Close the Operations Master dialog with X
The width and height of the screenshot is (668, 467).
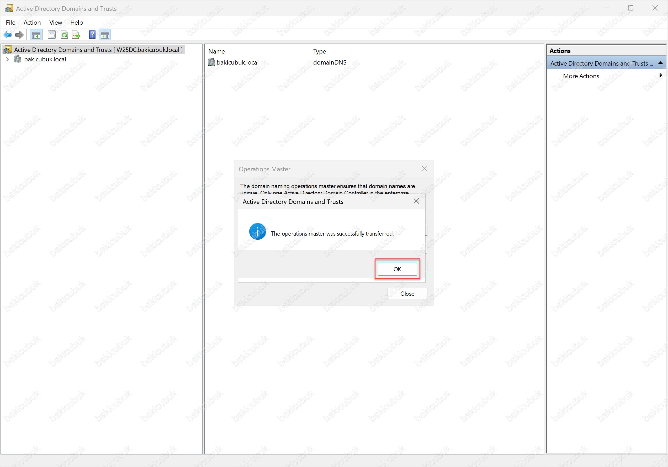[424, 168]
